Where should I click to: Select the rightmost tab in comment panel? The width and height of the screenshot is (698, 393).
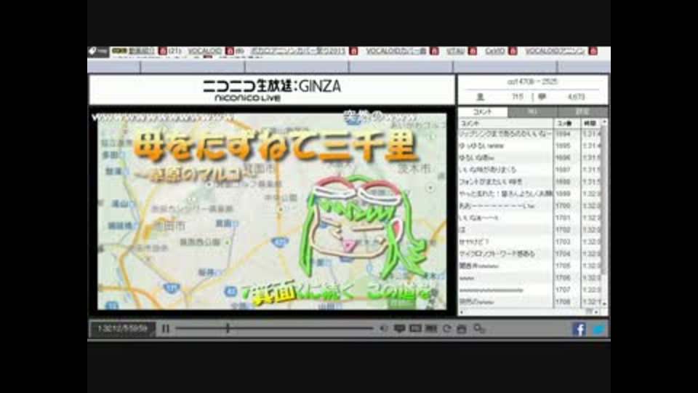click(582, 112)
